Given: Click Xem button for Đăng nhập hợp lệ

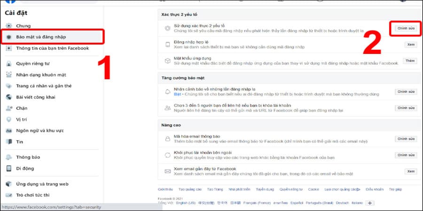Looking at the screenshot, I should [411, 45].
